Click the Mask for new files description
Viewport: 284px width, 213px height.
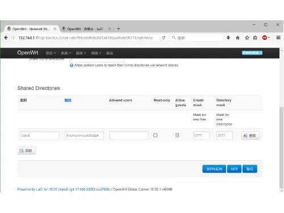[x=199, y=117]
